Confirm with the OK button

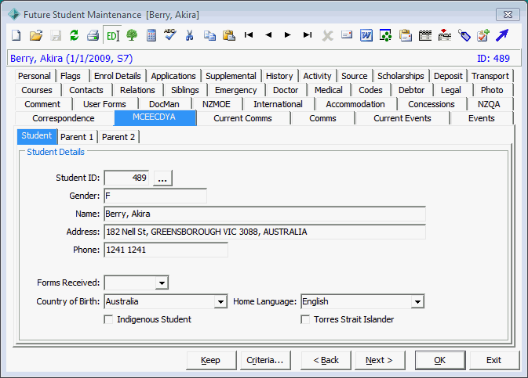point(440,360)
